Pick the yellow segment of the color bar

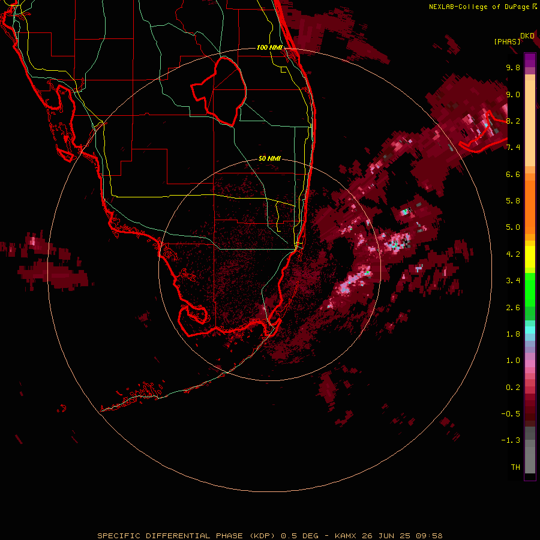[x=530, y=257]
